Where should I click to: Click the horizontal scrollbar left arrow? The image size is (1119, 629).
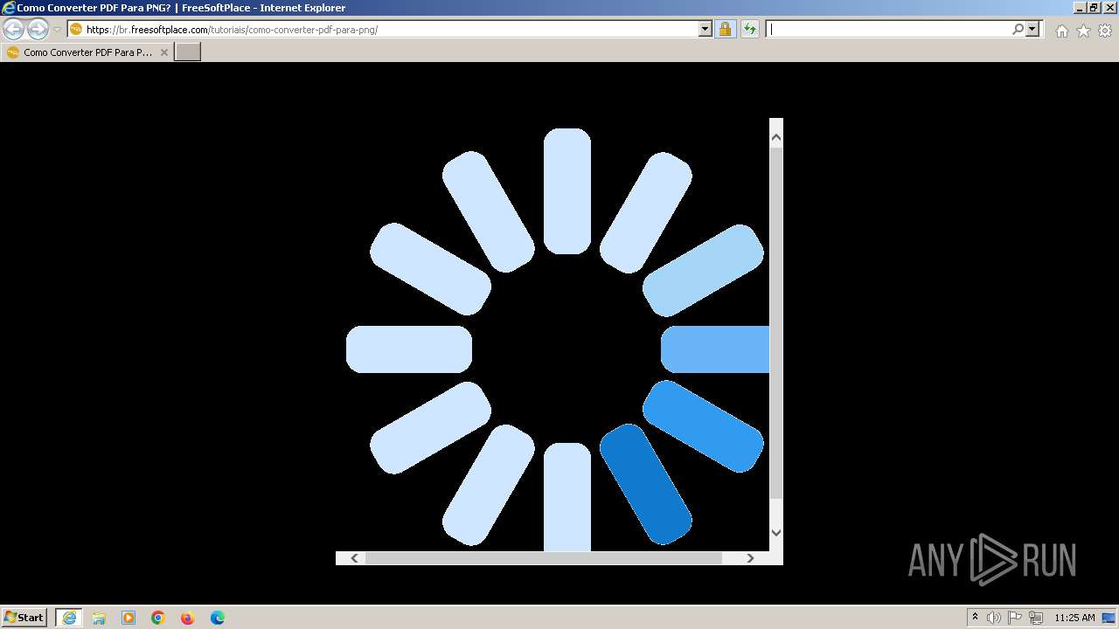(354, 558)
